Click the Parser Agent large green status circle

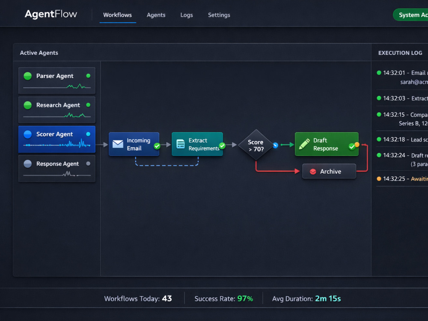(x=27, y=76)
